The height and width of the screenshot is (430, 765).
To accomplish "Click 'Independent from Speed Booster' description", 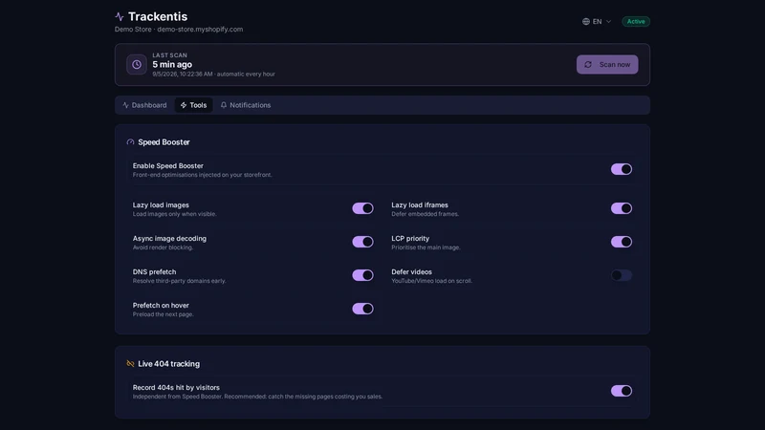I will (x=257, y=397).
